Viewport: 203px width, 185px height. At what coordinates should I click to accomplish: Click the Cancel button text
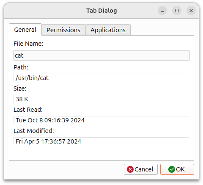click(144, 169)
